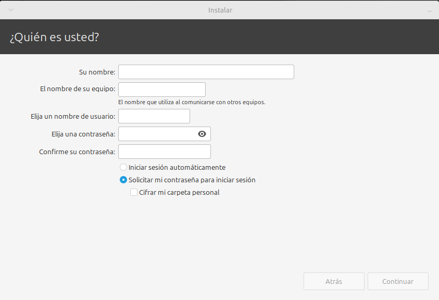
Task: Select the 'Elija un nombre de usuario' field
Action: click(154, 116)
